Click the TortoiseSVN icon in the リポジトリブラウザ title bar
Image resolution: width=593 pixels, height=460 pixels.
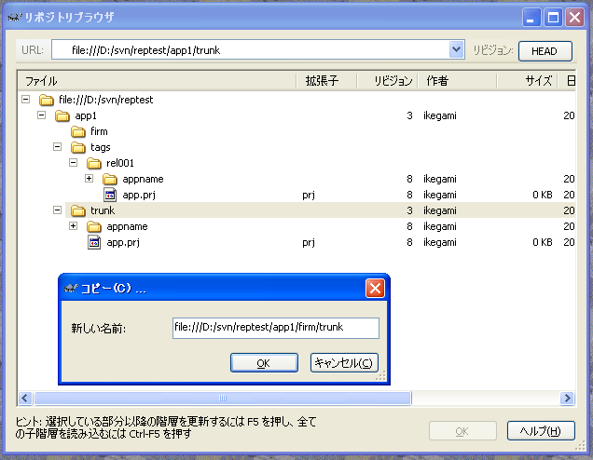point(15,18)
